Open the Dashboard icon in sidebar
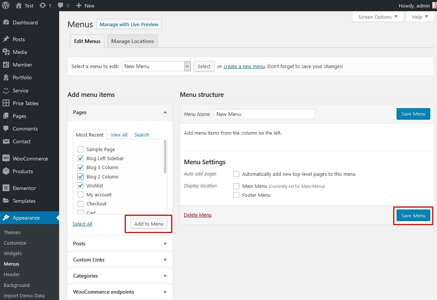This screenshot has width=437, height=300. click(x=6, y=22)
